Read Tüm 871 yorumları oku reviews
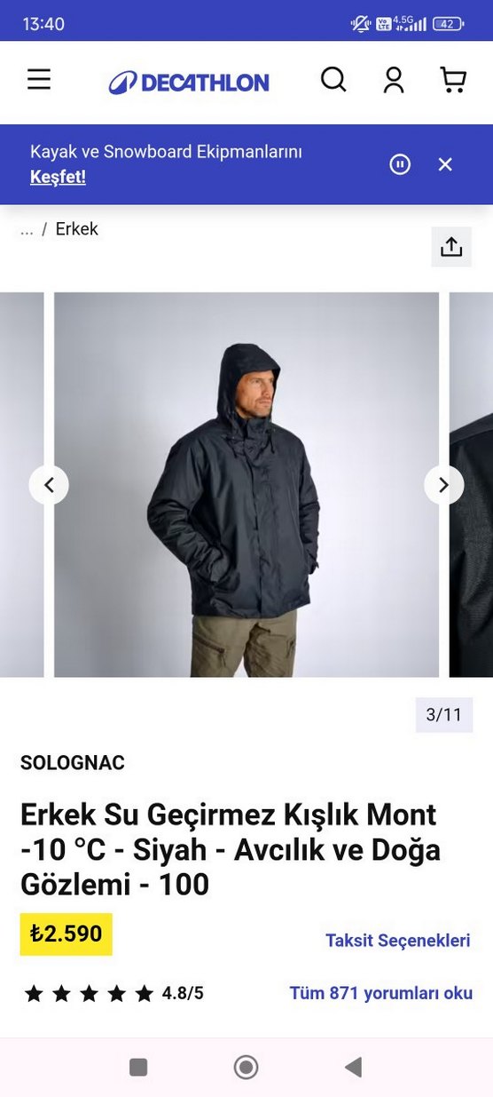 381,993
